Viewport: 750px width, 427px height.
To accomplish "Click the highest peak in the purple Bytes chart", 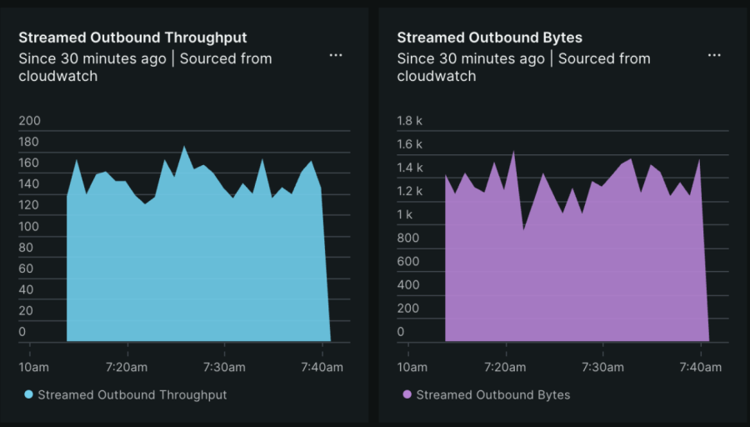I will point(513,152).
